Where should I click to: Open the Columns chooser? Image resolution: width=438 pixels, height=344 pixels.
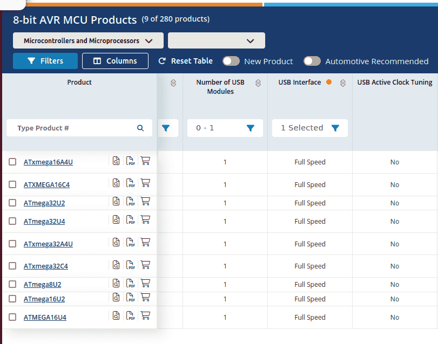click(115, 61)
